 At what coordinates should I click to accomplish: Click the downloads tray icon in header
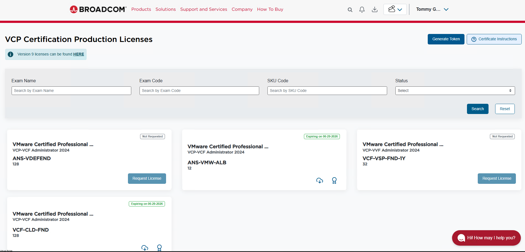coord(374,10)
